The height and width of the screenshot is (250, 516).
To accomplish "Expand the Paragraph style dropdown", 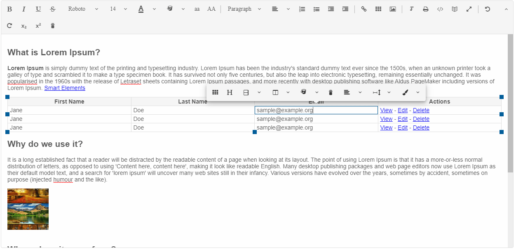I will 244,9.
